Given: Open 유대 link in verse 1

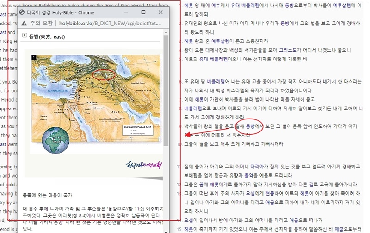Looking at the screenshot, I should point(235,6).
